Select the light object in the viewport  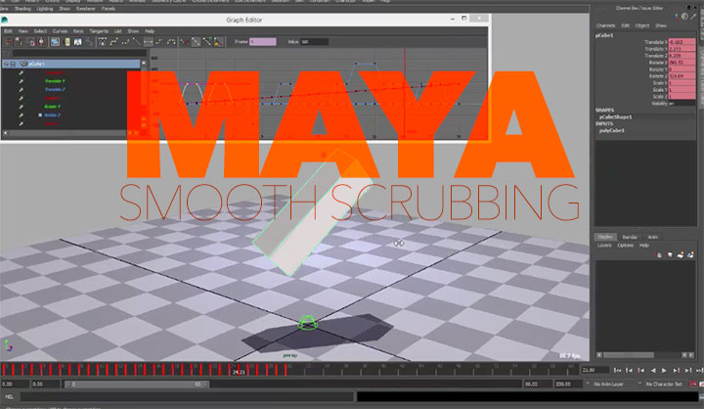click(x=308, y=323)
